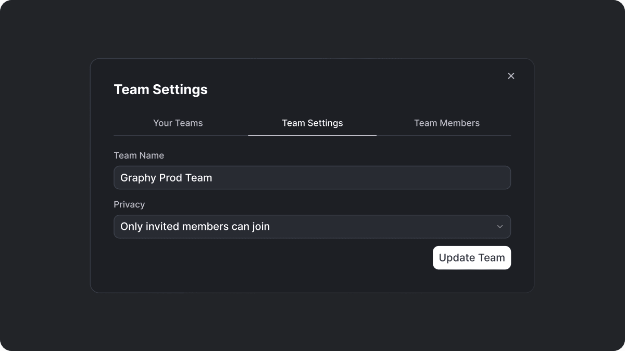The image size is (625, 351).
Task: Close the Team Settings dialog
Action: click(511, 76)
